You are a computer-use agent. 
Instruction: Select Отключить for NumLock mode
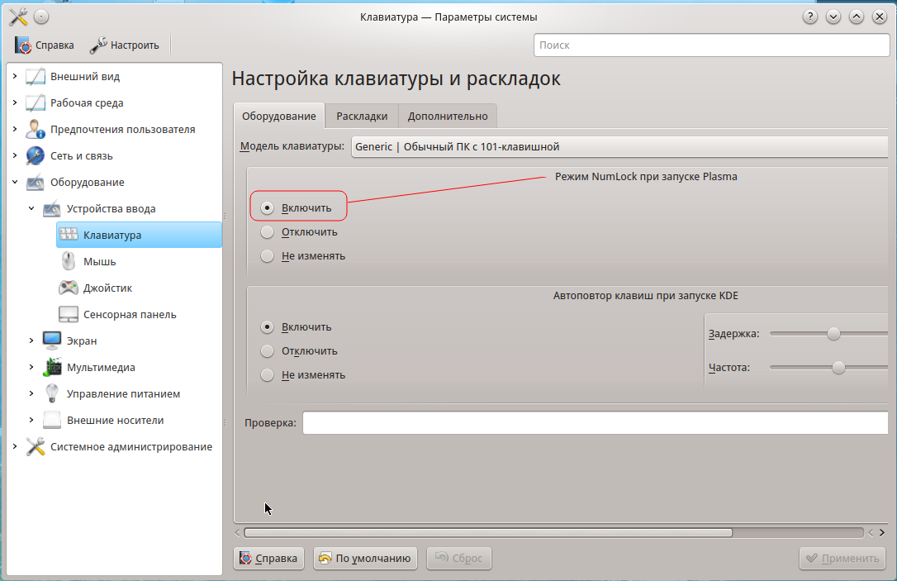[267, 232]
